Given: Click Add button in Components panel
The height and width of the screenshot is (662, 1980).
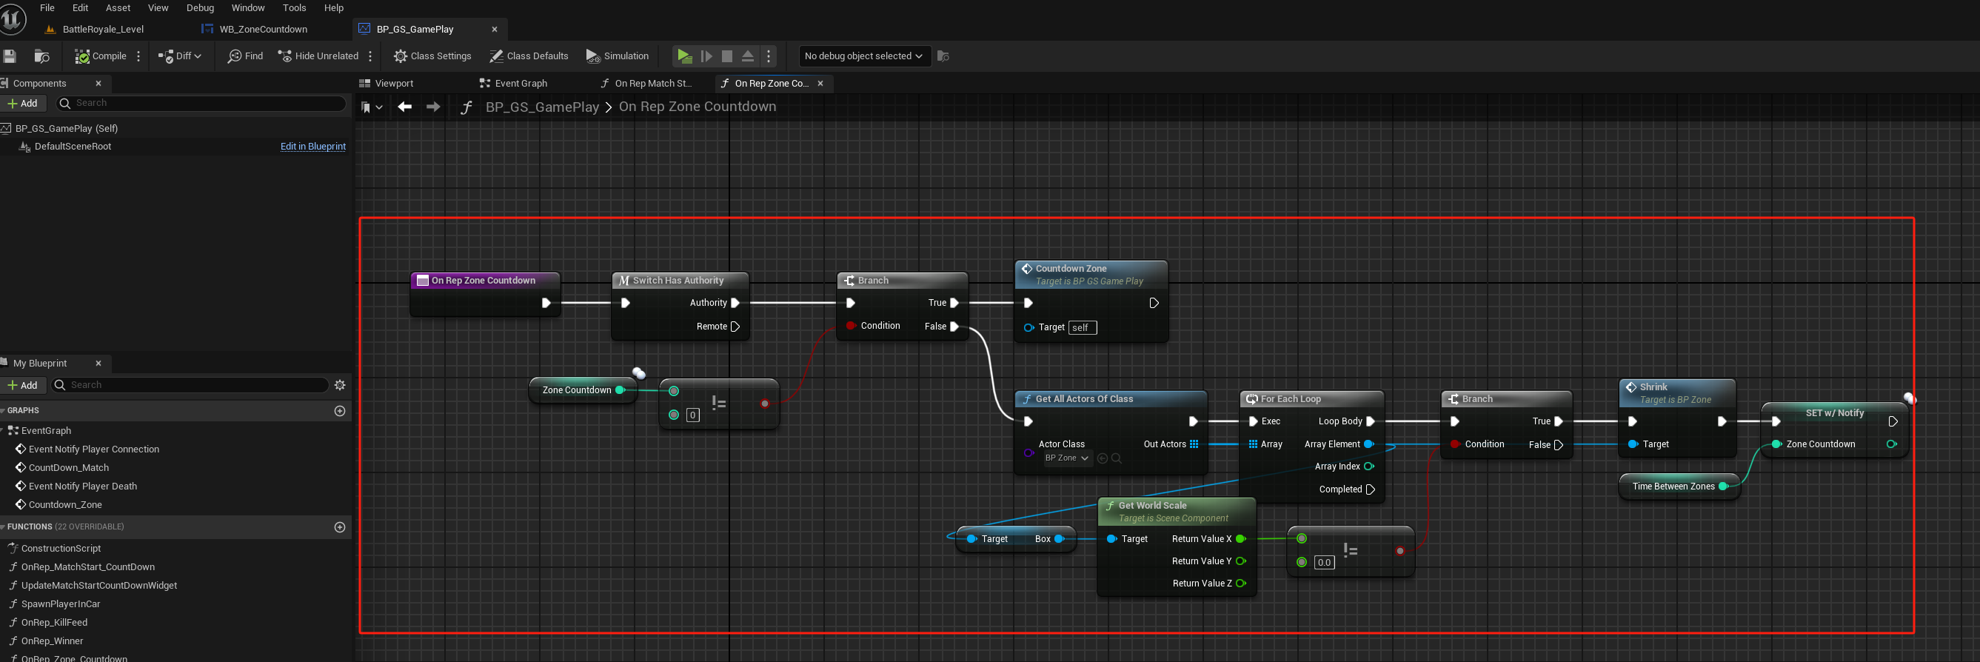Looking at the screenshot, I should (x=23, y=103).
